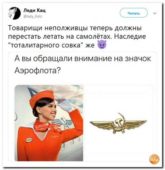Click the winged pin on uniform lapel

[x=54, y=137]
